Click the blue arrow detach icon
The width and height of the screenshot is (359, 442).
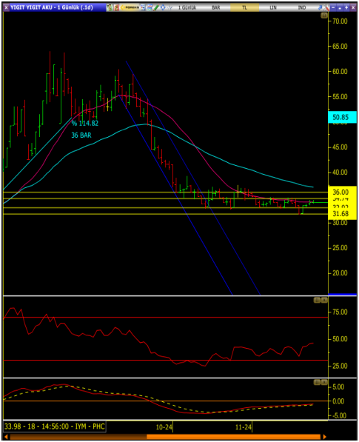tap(320, 7)
